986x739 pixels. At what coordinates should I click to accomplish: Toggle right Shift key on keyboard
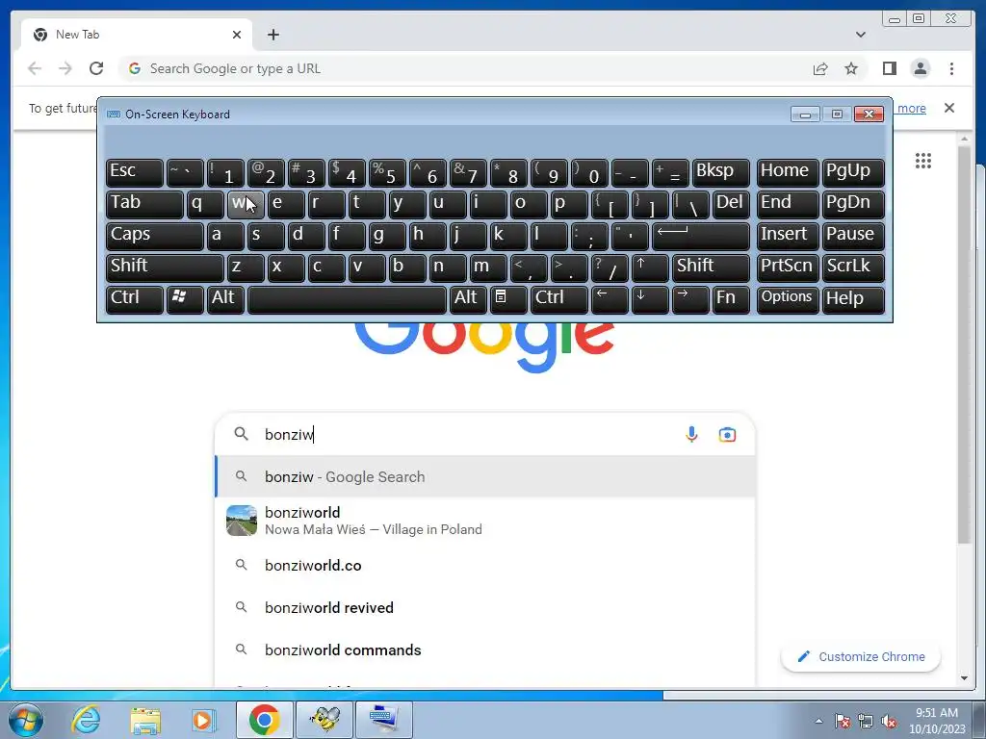click(x=710, y=268)
